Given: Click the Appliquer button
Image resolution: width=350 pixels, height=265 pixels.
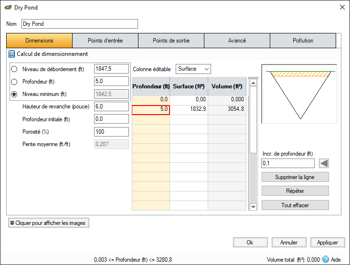Looking at the screenshot, I should (328, 243).
